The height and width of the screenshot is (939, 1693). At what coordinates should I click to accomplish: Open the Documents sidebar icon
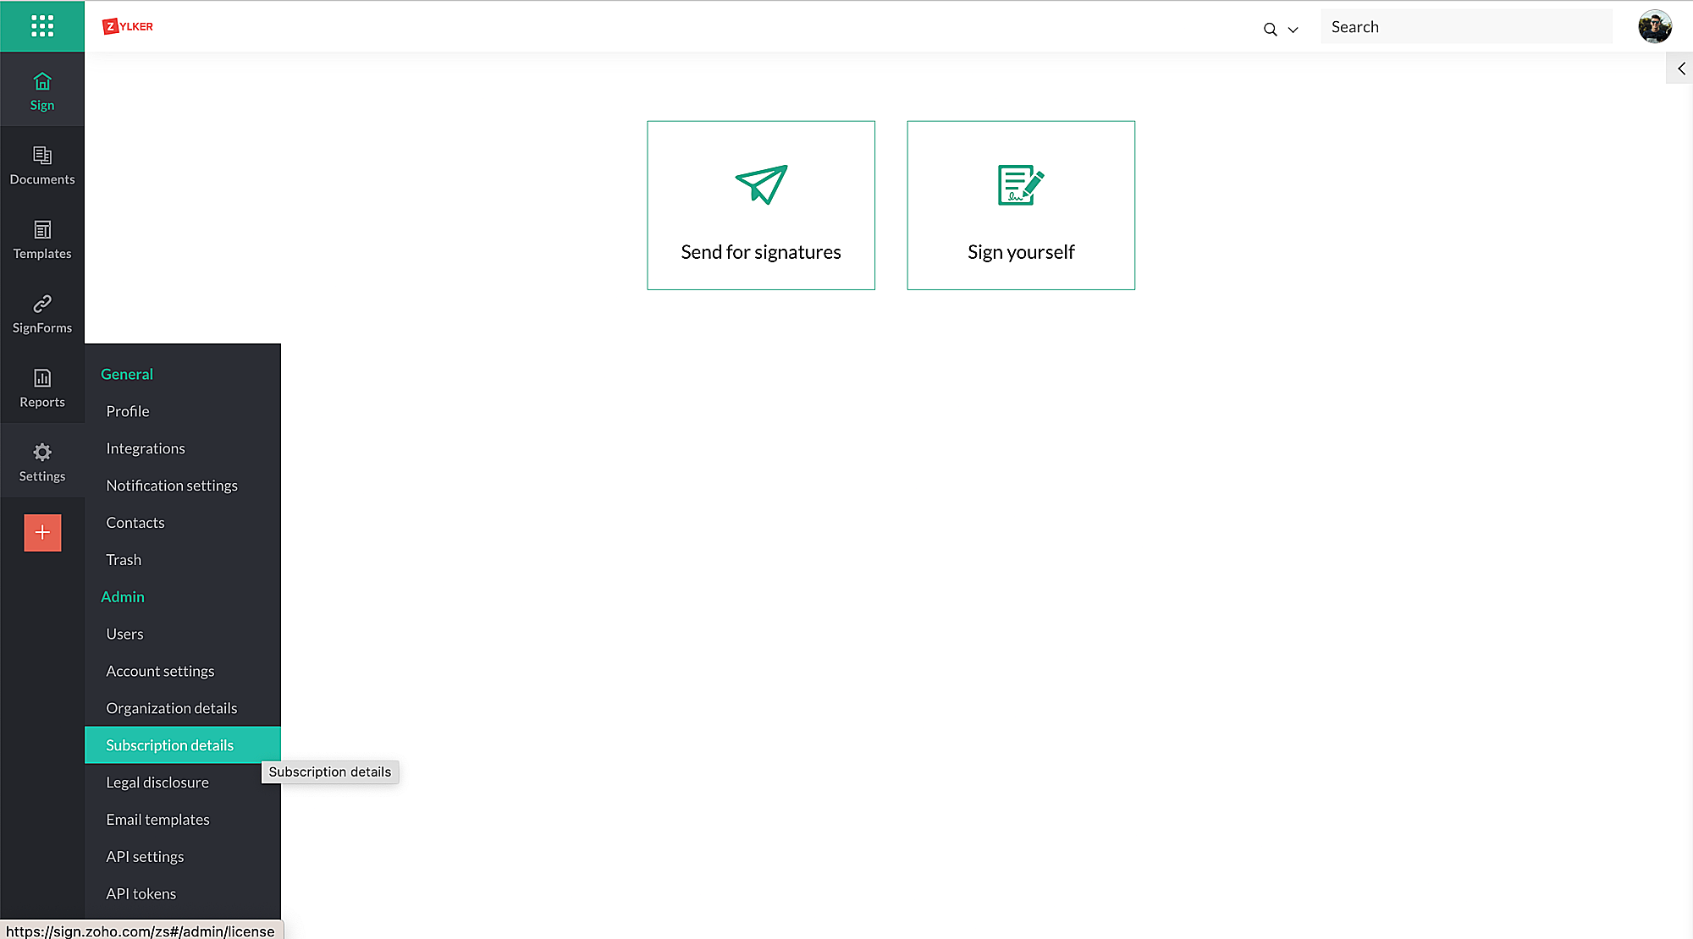[42, 156]
